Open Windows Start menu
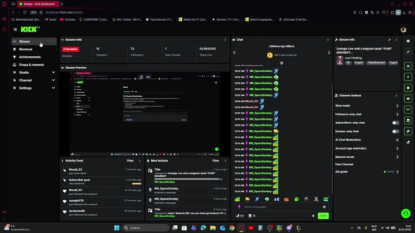 coord(117,228)
